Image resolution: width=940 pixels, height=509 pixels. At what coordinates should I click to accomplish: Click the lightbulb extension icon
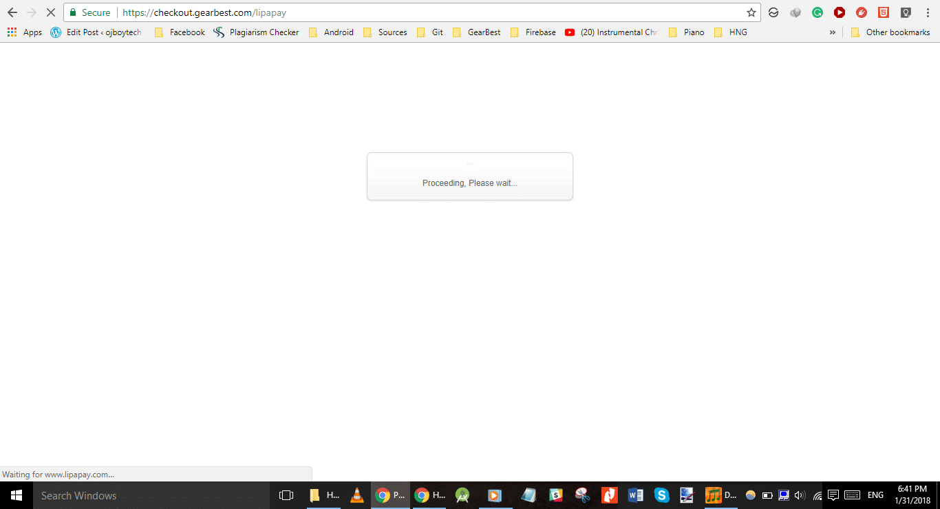coord(906,12)
